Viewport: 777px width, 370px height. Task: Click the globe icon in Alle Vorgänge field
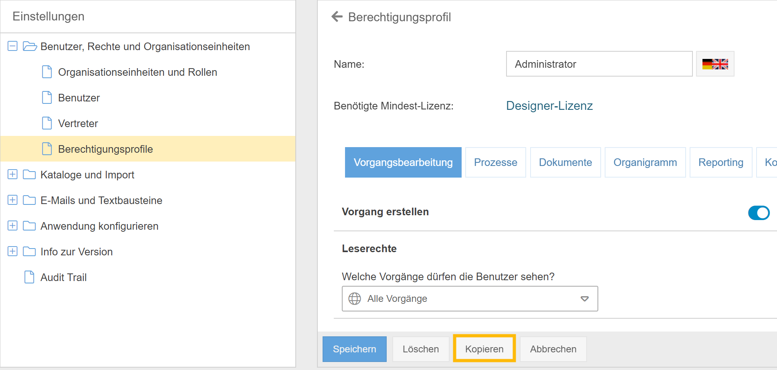[x=355, y=299]
